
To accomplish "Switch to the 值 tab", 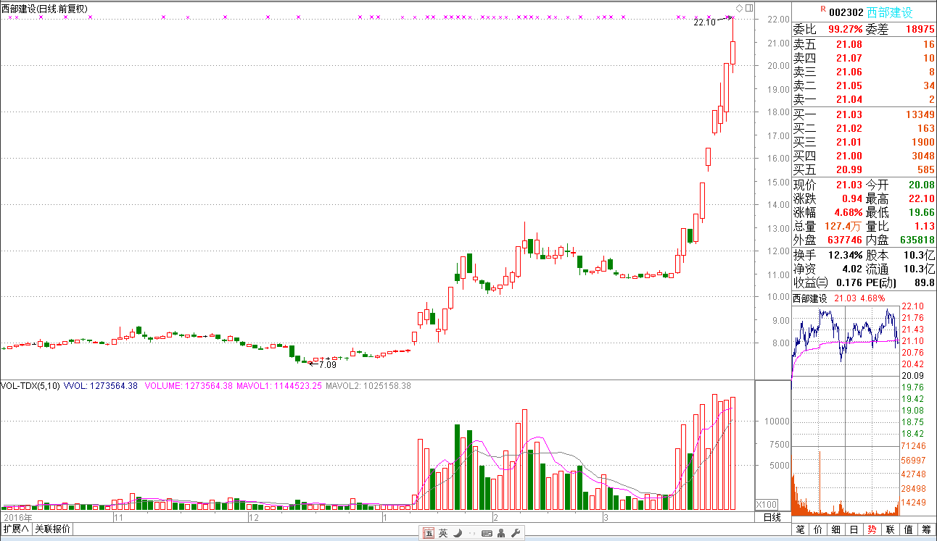I will [x=909, y=530].
